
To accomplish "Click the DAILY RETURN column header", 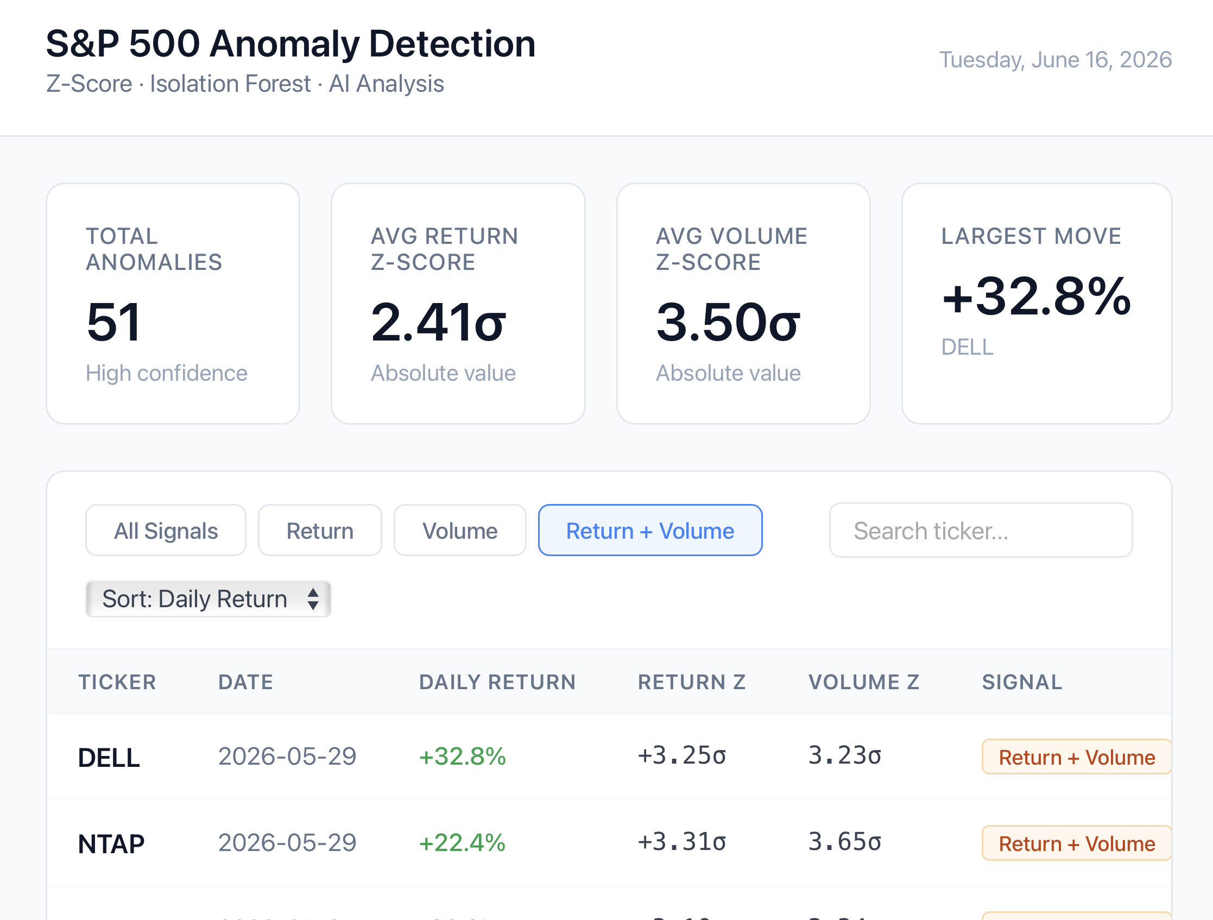I will [x=497, y=682].
